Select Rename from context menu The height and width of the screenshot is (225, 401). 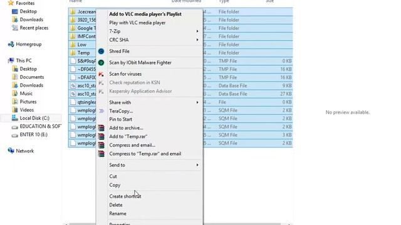[x=118, y=214]
